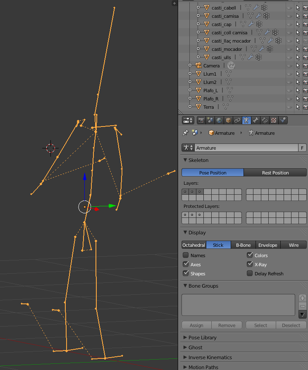
Task: Switch display to Octahedral
Action: (194, 245)
